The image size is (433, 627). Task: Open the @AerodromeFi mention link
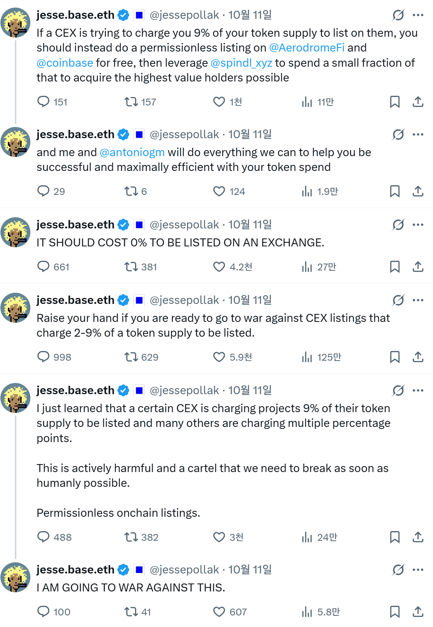[x=307, y=48]
